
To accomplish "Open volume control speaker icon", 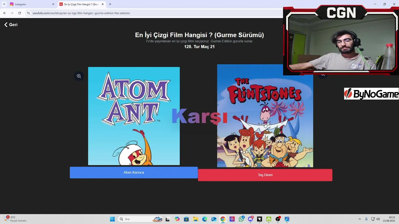I will tap(378, 219).
